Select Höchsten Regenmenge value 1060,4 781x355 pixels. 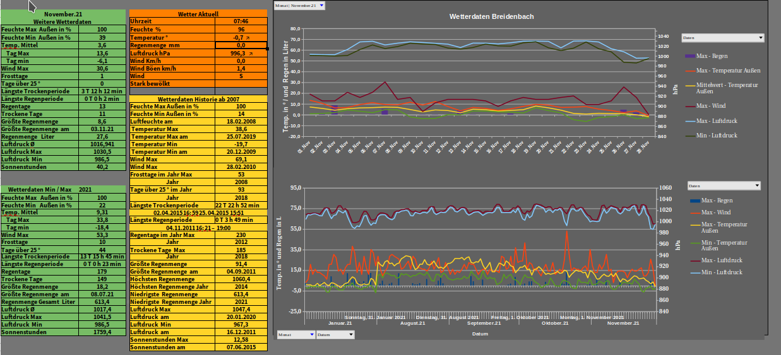[241, 279]
